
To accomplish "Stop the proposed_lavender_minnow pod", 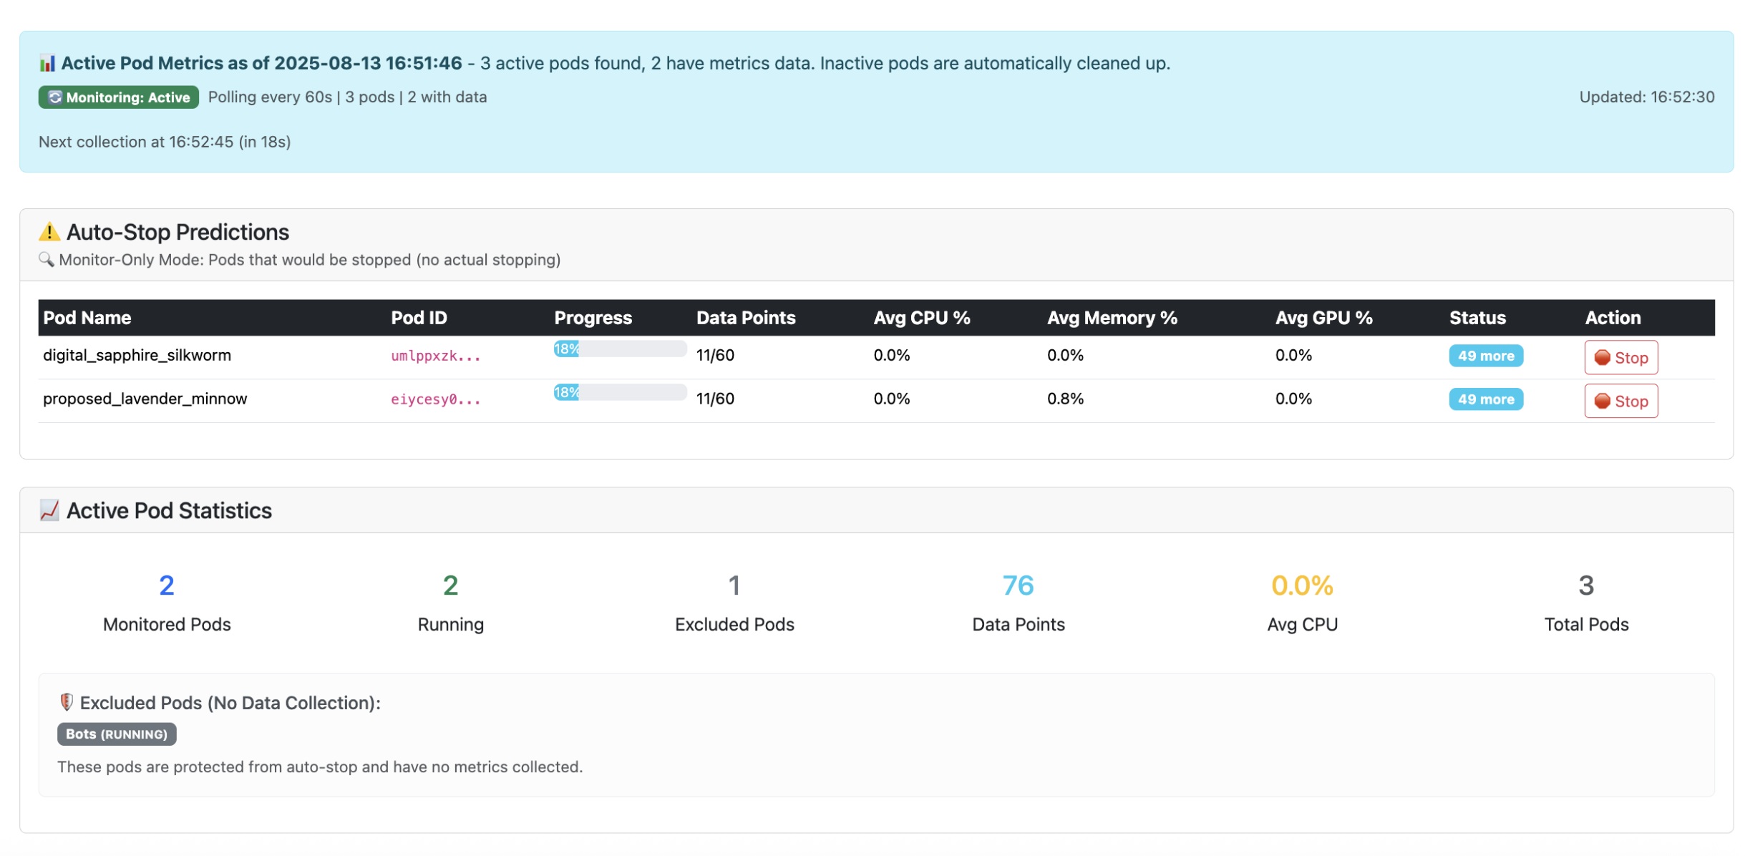I will click(1620, 401).
